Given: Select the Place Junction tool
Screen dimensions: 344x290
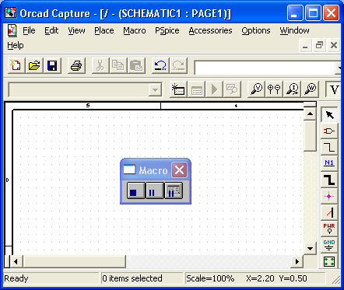Looking at the screenshot, I should tap(329, 196).
